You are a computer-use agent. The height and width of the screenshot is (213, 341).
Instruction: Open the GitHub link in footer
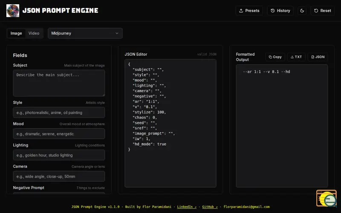pyautogui.click(x=210, y=207)
